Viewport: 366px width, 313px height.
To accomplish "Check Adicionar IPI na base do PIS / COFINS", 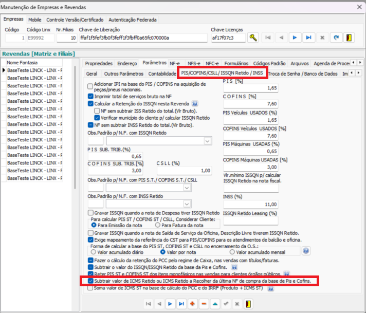I will [90, 86].
